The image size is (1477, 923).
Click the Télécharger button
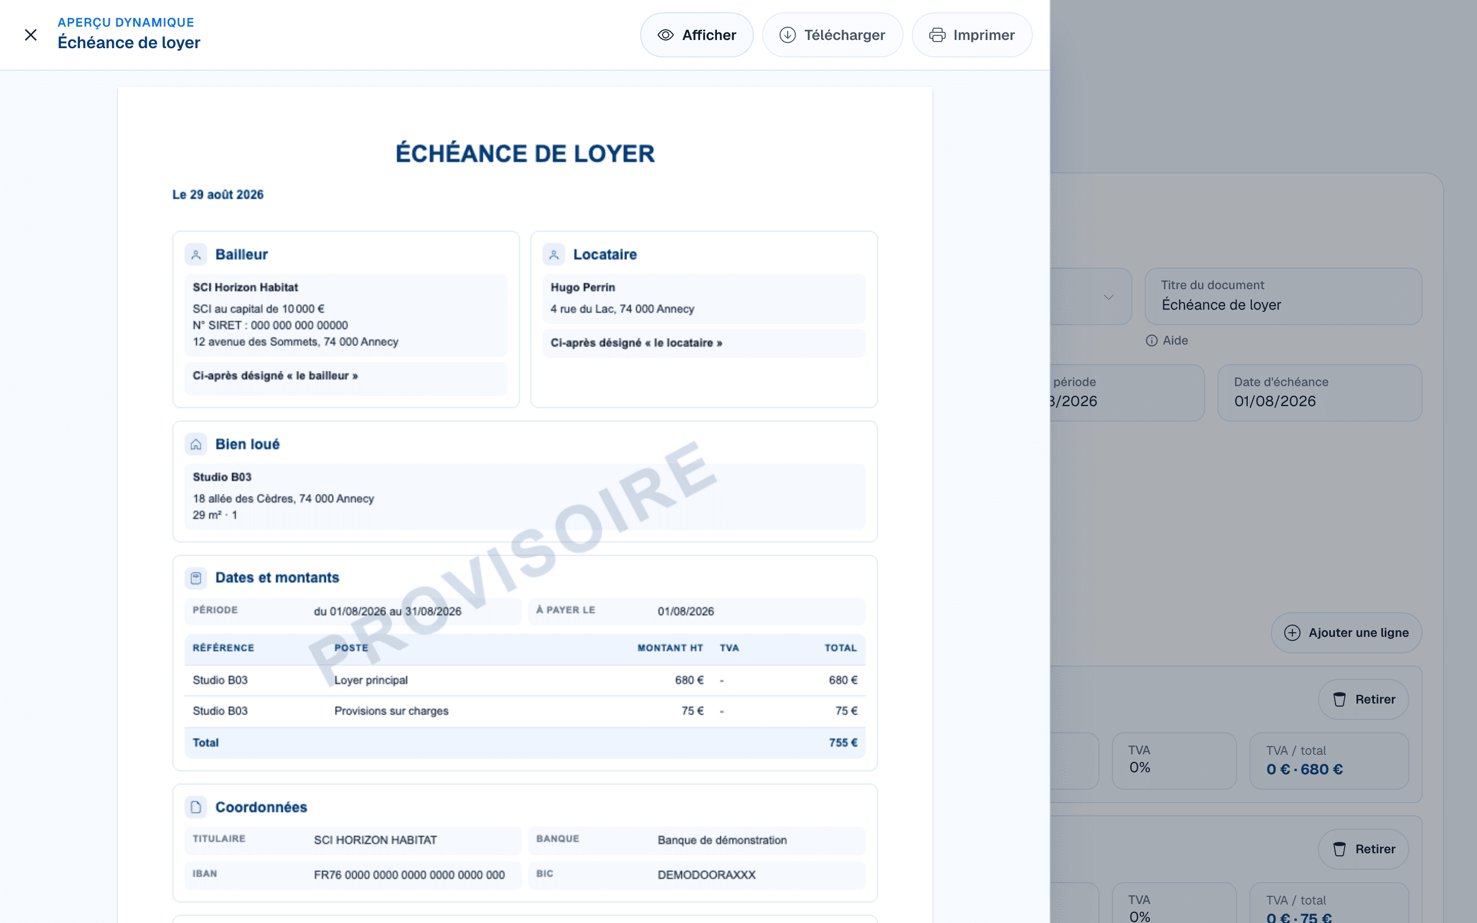(832, 35)
